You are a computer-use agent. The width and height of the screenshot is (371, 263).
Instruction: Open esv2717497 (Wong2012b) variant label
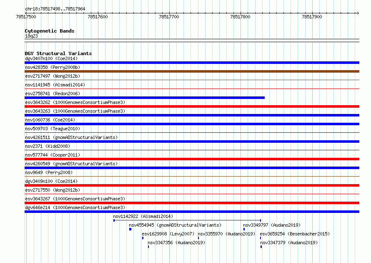pyautogui.click(x=53, y=76)
